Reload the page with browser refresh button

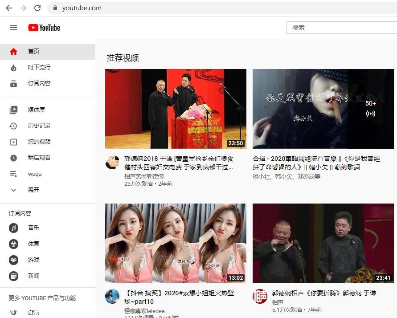pyautogui.click(x=37, y=8)
